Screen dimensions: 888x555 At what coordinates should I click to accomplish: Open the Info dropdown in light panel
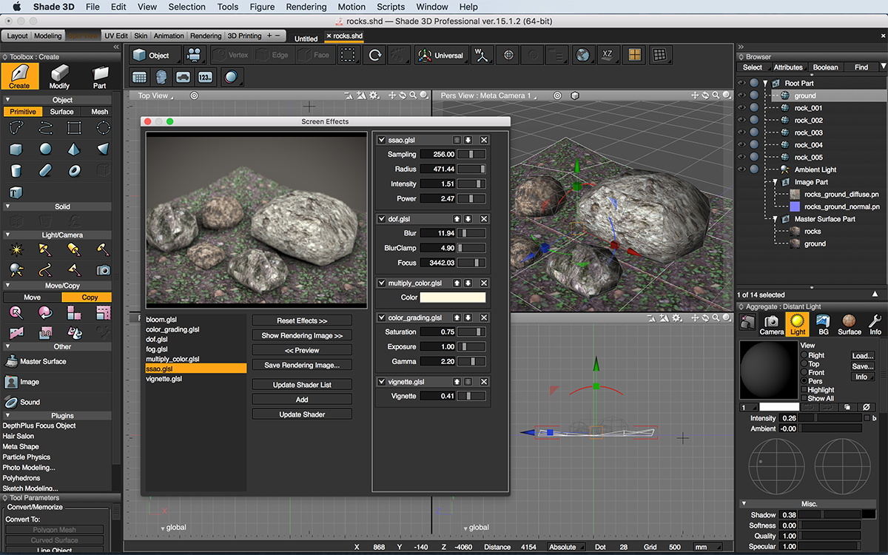pyautogui.click(x=862, y=377)
